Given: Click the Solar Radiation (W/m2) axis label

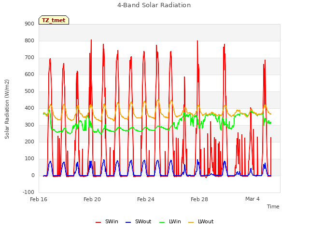Looking at the screenshot, I should coord(7,109).
